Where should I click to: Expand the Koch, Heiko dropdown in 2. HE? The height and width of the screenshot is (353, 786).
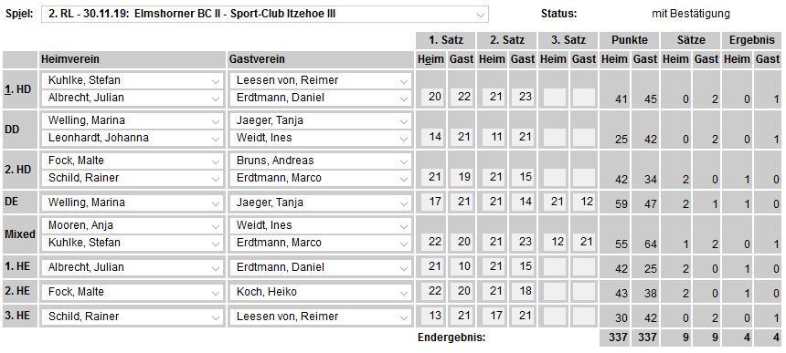(320, 292)
